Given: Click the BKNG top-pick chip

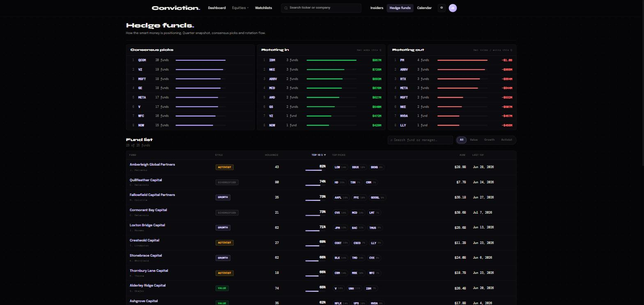Looking at the screenshot, I should point(377,167).
